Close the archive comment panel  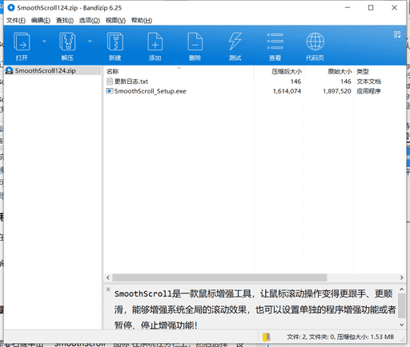[x=108, y=289]
